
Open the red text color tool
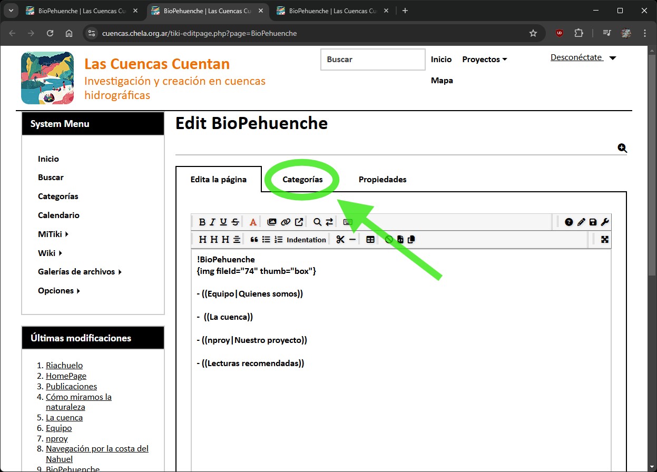click(x=253, y=222)
